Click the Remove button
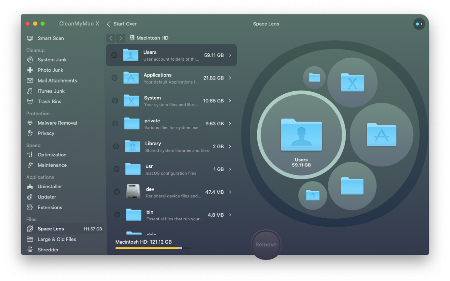This screenshot has height=281, width=450. click(x=266, y=245)
